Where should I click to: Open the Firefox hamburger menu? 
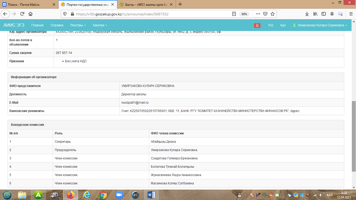(x=349, y=14)
